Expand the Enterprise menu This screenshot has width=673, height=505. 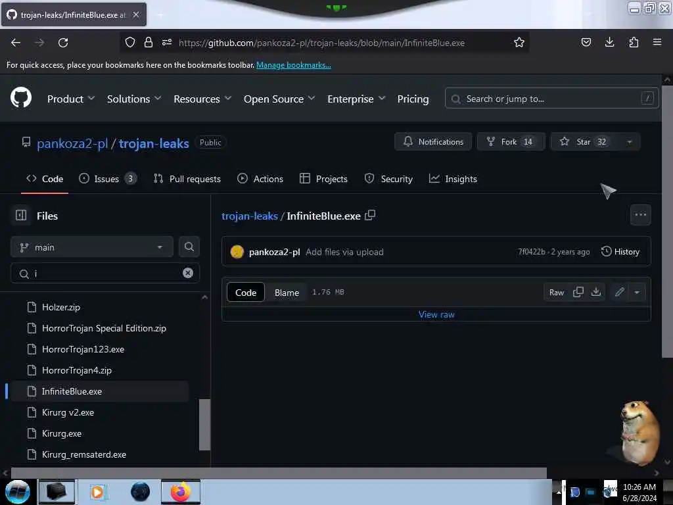click(356, 99)
